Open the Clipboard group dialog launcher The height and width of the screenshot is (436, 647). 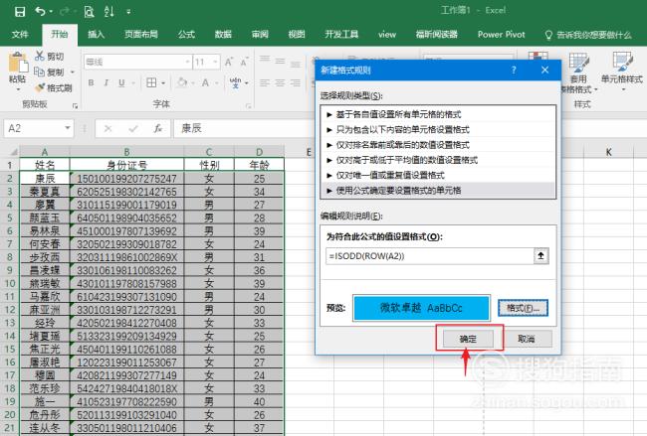pos(75,106)
